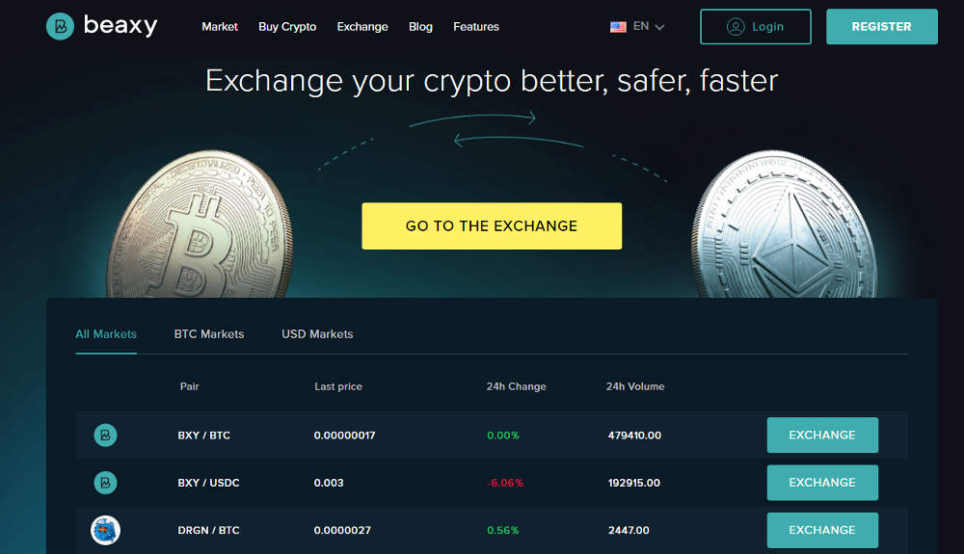Open the Buy Crypto menu item
This screenshot has width=964, height=554.
coord(287,26)
